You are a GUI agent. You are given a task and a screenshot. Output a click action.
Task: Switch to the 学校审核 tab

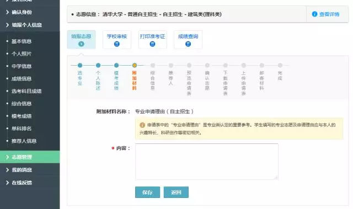[117, 40]
